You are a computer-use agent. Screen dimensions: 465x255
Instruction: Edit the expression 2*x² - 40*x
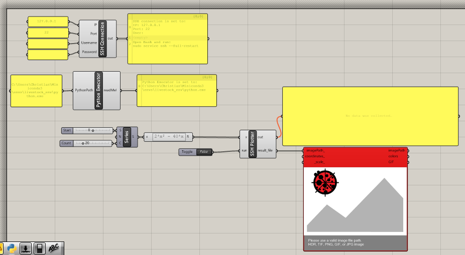coord(169,137)
